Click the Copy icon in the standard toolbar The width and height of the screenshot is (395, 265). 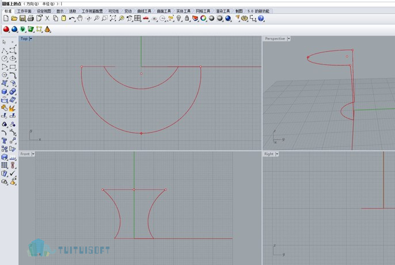click(x=55, y=18)
